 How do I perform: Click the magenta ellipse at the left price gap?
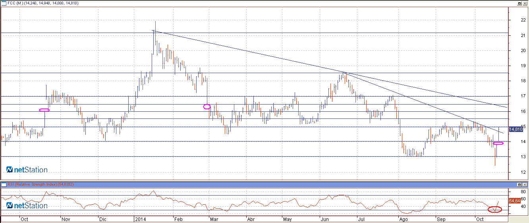pos(44,110)
